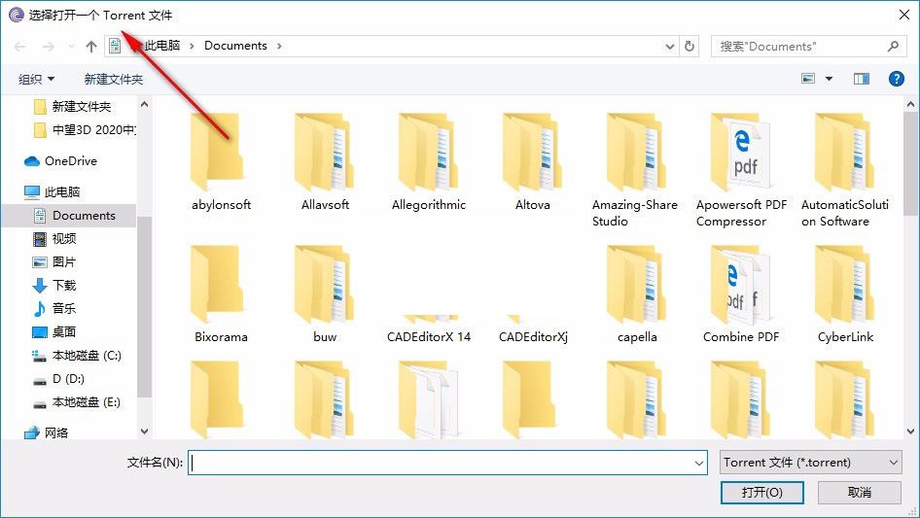Open 本地磁盘 (C:) drive
Viewport: 920px width, 518px height.
coord(76,356)
